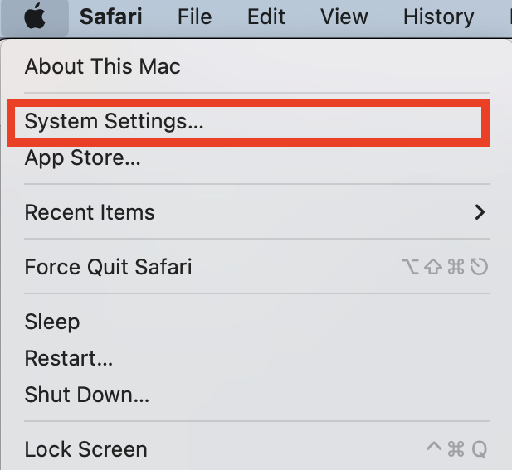Open the History menu
Image resolution: width=512 pixels, height=470 pixels.
pyautogui.click(x=438, y=17)
